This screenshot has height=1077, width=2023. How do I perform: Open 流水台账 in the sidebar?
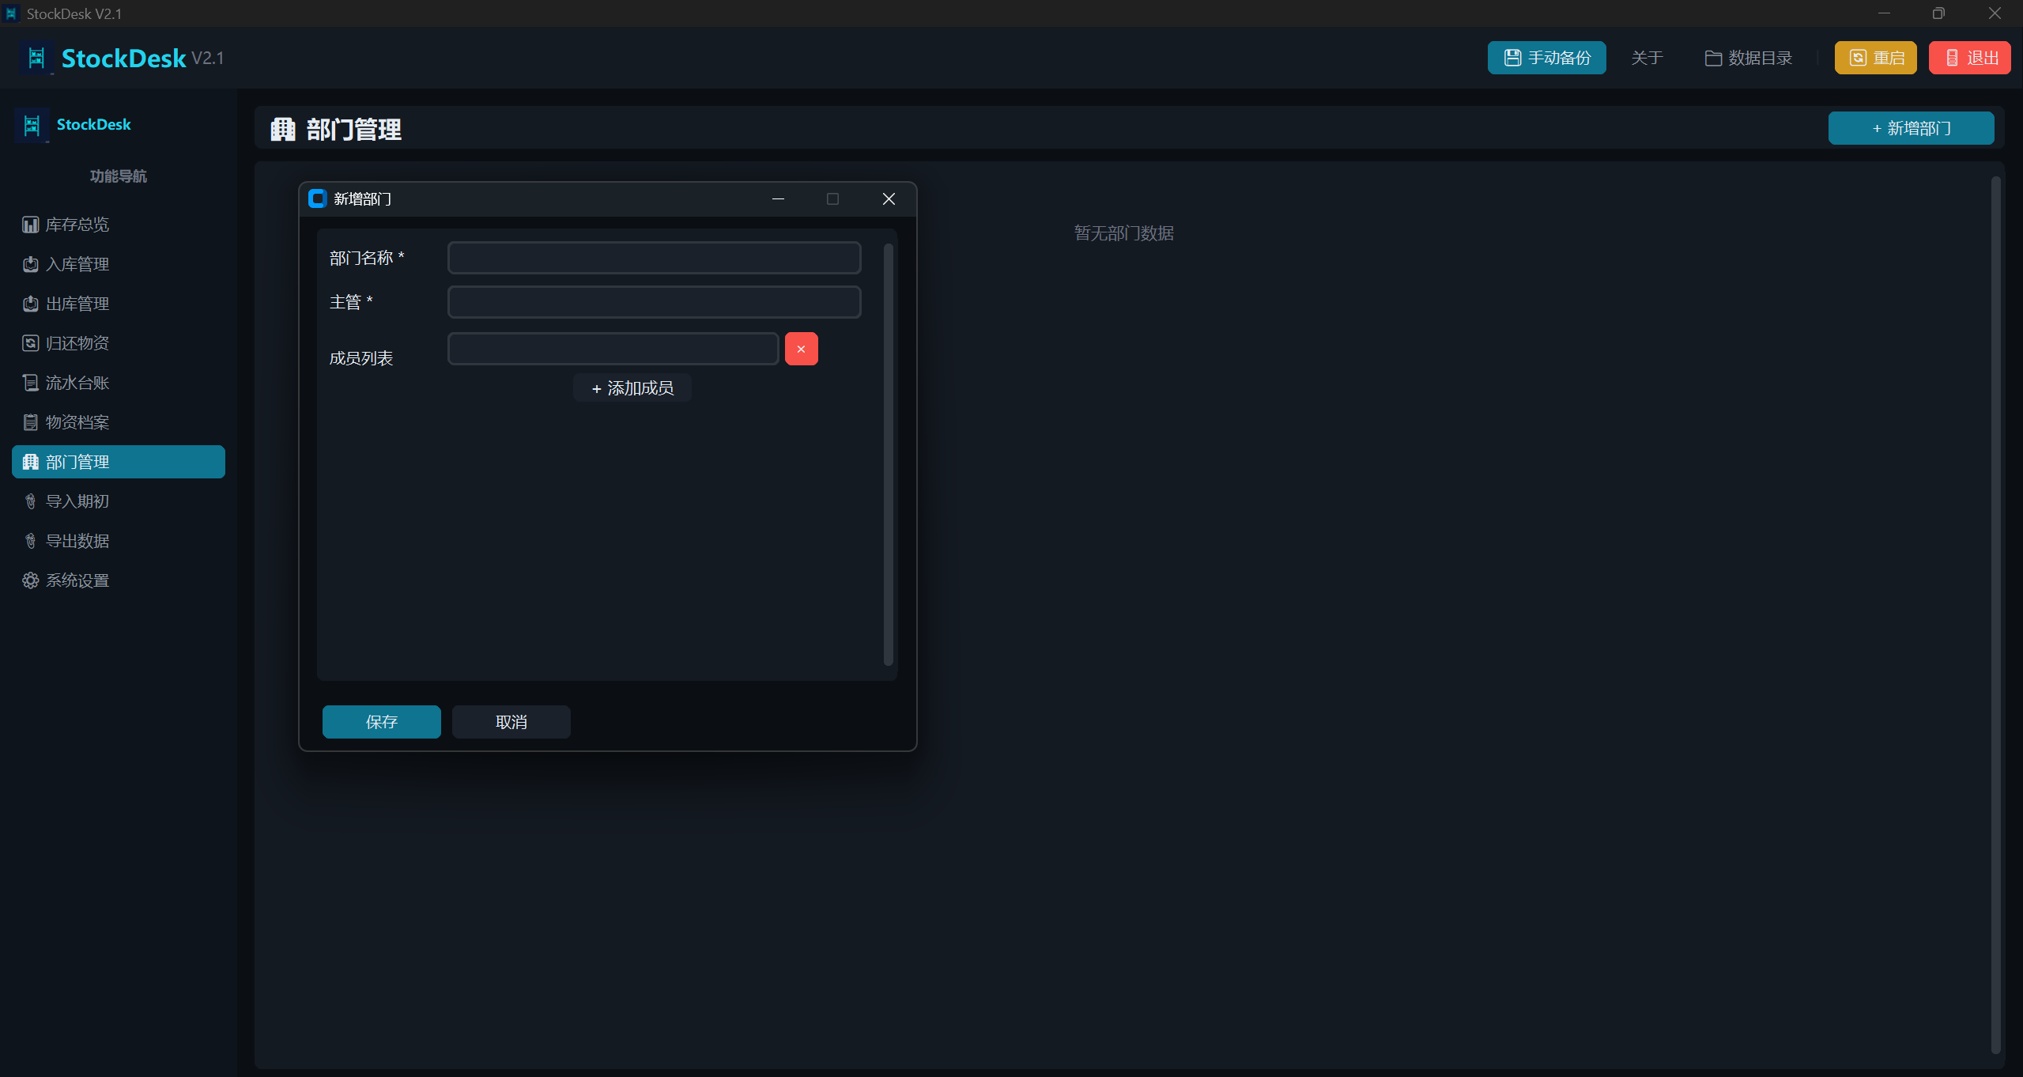pyautogui.click(x=119, y=383)
